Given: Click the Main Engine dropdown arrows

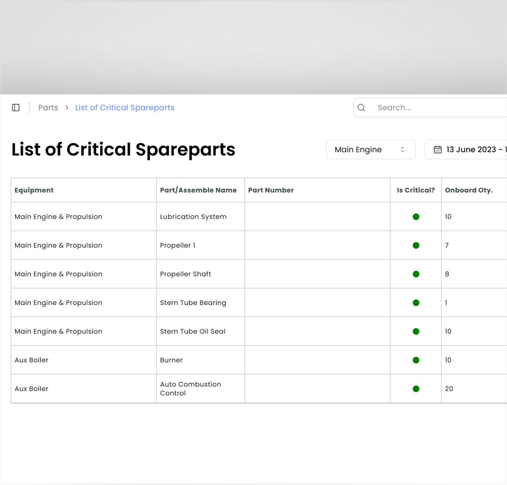Looking at the screenshot, I should pyautogui.click(x=403, y=150).
